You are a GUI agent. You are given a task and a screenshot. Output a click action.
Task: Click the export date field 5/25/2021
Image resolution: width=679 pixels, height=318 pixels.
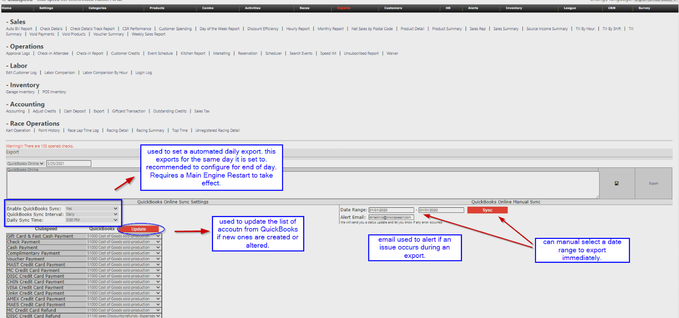click(x=69, y=164)
